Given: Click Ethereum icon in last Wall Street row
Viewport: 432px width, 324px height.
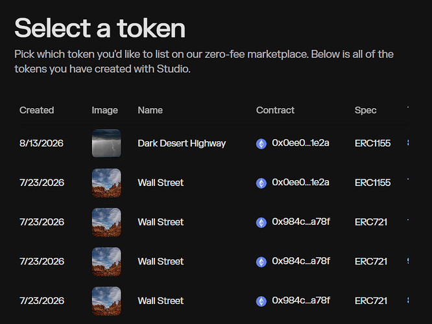Looking at the screenshot, I should point(261,301).
